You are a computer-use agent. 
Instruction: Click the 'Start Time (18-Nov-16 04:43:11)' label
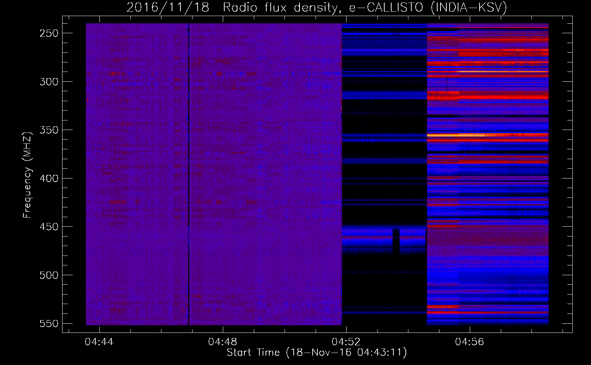[317, 353]
